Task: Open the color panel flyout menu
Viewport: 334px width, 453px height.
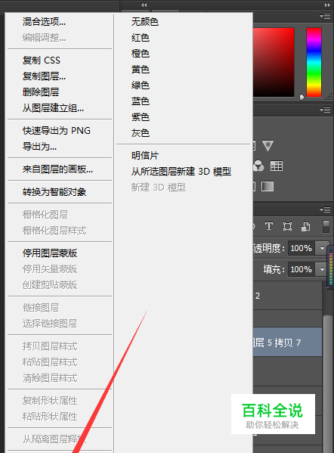Action: point(325,16)
